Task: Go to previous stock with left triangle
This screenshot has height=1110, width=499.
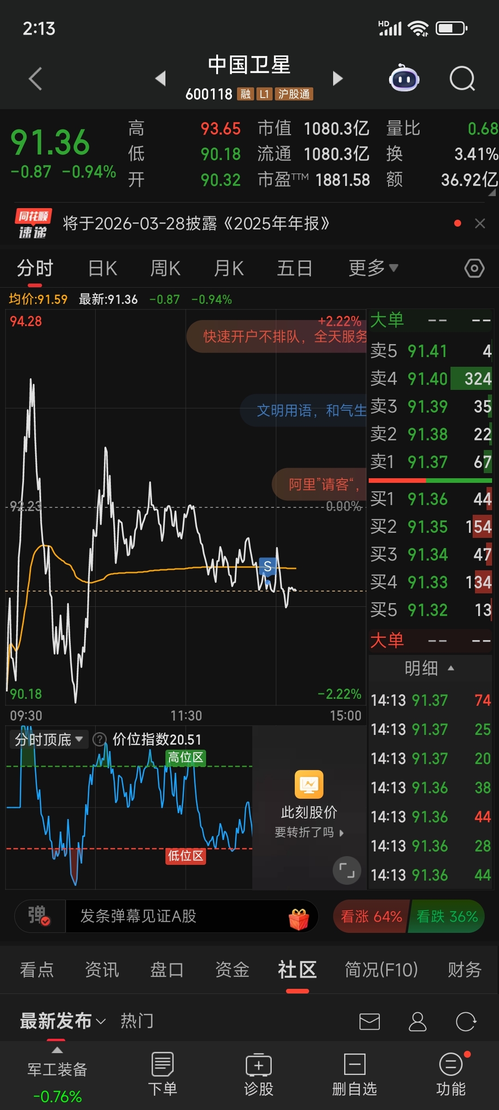Action: click(160, 79)
